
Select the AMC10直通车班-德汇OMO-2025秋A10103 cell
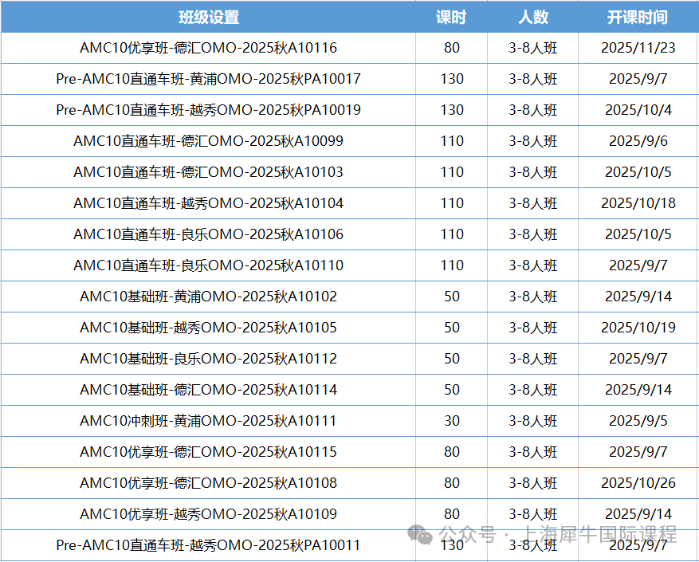pyautogui.click(x=208, y=172)
